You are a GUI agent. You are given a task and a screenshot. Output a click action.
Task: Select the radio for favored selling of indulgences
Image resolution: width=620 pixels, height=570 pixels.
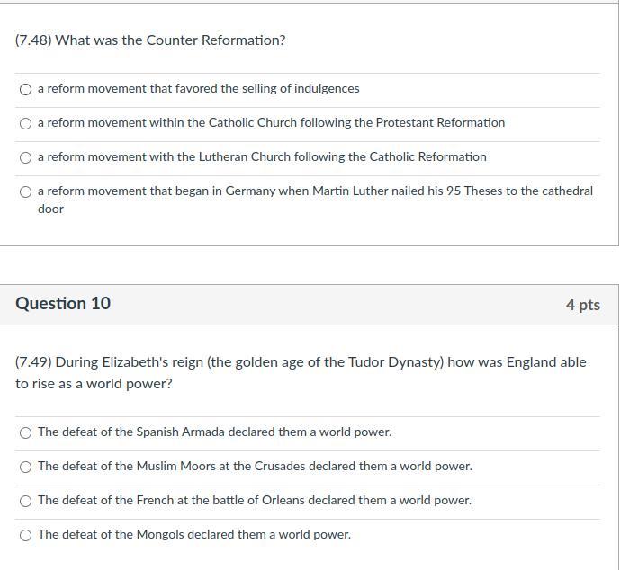click(x=26, y=90)
